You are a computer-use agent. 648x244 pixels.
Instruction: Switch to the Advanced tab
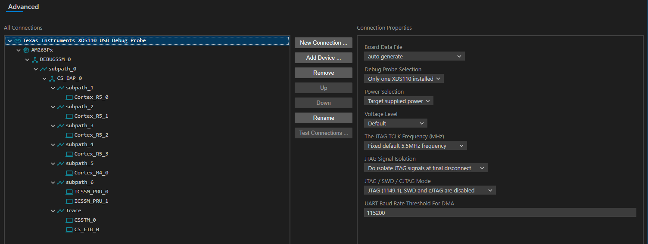click(x=23, y=7)
